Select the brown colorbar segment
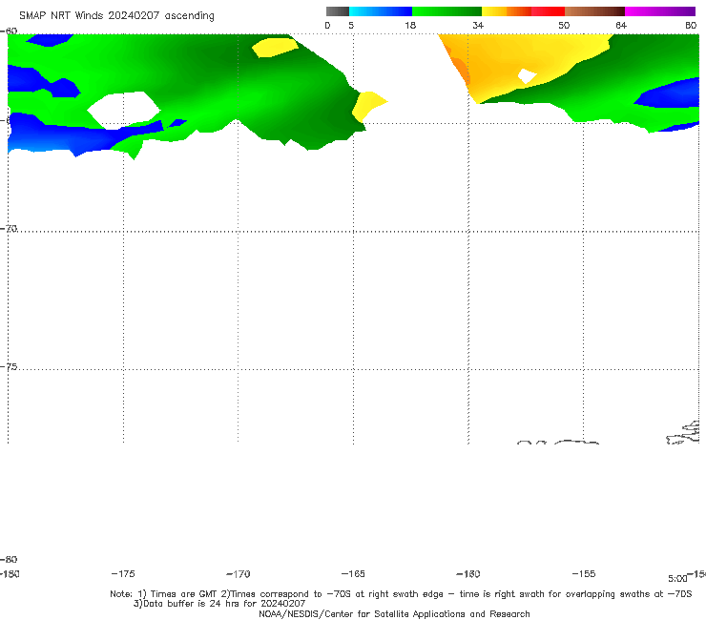 [x=594, y=11]
